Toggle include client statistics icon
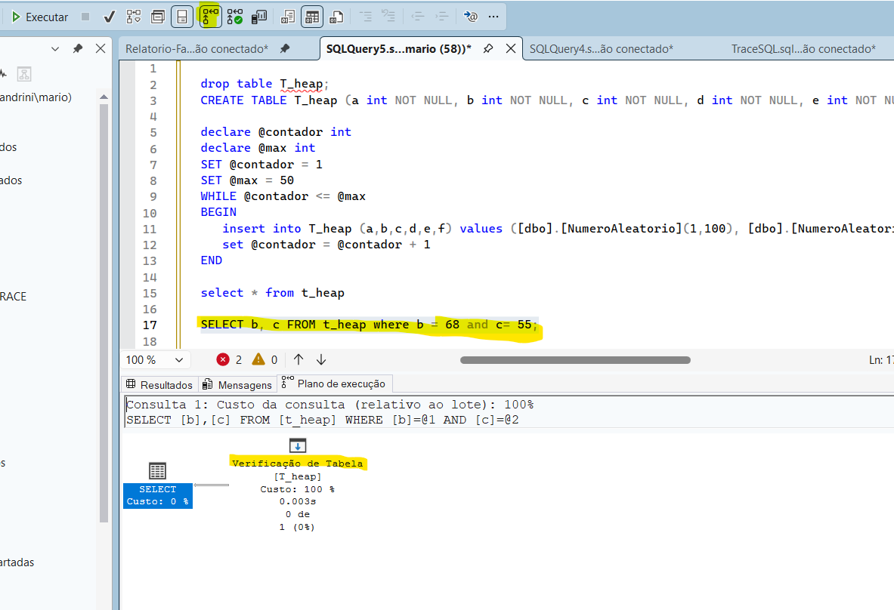The image size is (894, 610). pyautogui.click(x=259, y=17)
